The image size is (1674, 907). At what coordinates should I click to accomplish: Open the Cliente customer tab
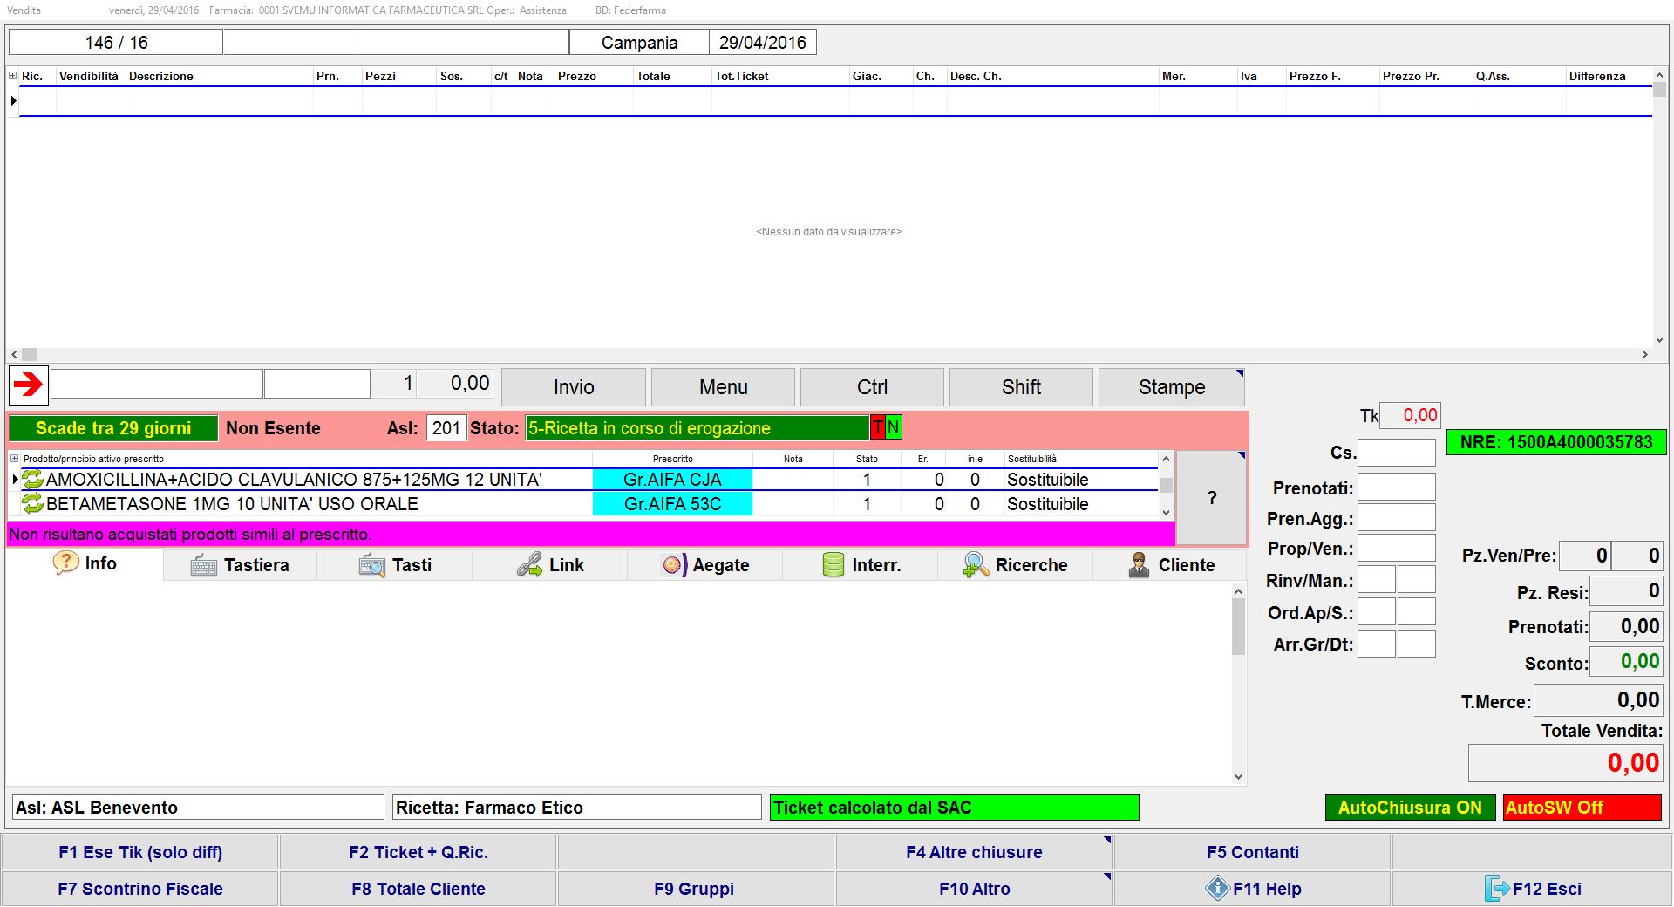tap(1171, 565)
